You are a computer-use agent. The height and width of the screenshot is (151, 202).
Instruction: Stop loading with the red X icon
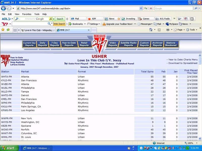pos(151,9)
